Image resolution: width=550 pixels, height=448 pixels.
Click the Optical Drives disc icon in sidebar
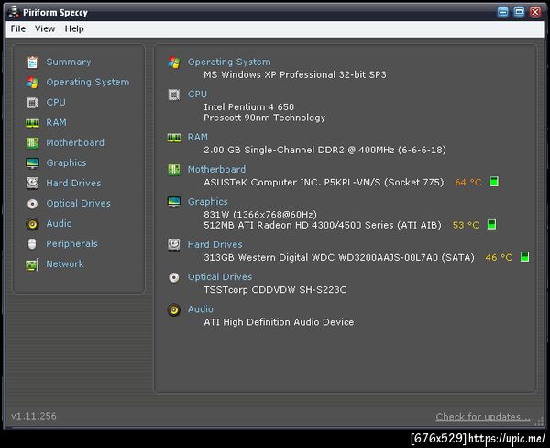[x=32, y=204]
